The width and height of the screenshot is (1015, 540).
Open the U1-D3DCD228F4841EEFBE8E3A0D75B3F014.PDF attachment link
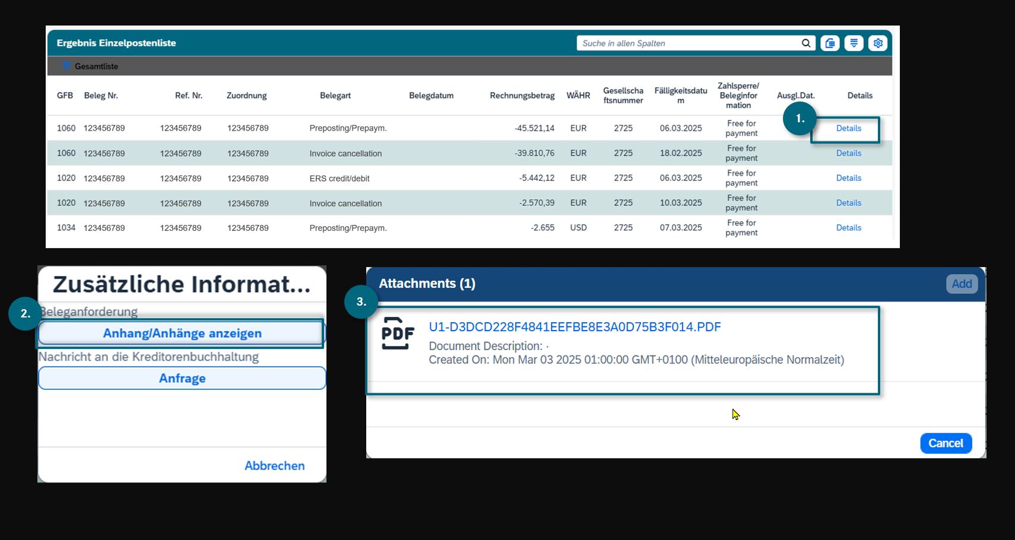coord(575,327)
